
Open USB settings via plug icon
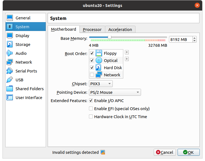click(x=10, y=80)
